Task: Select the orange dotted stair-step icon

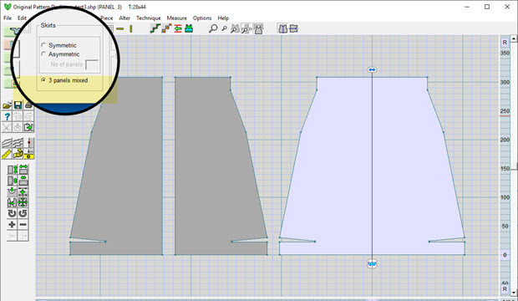Action: click(166, 28)
